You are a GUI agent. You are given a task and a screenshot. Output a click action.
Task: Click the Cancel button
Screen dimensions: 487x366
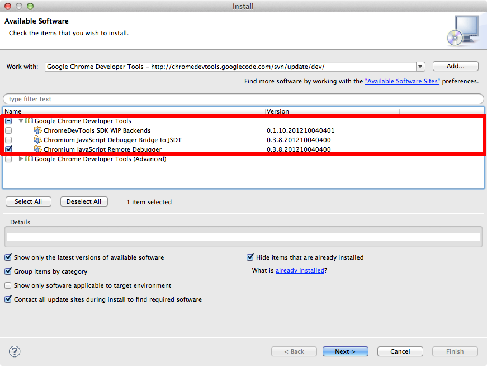400,351
